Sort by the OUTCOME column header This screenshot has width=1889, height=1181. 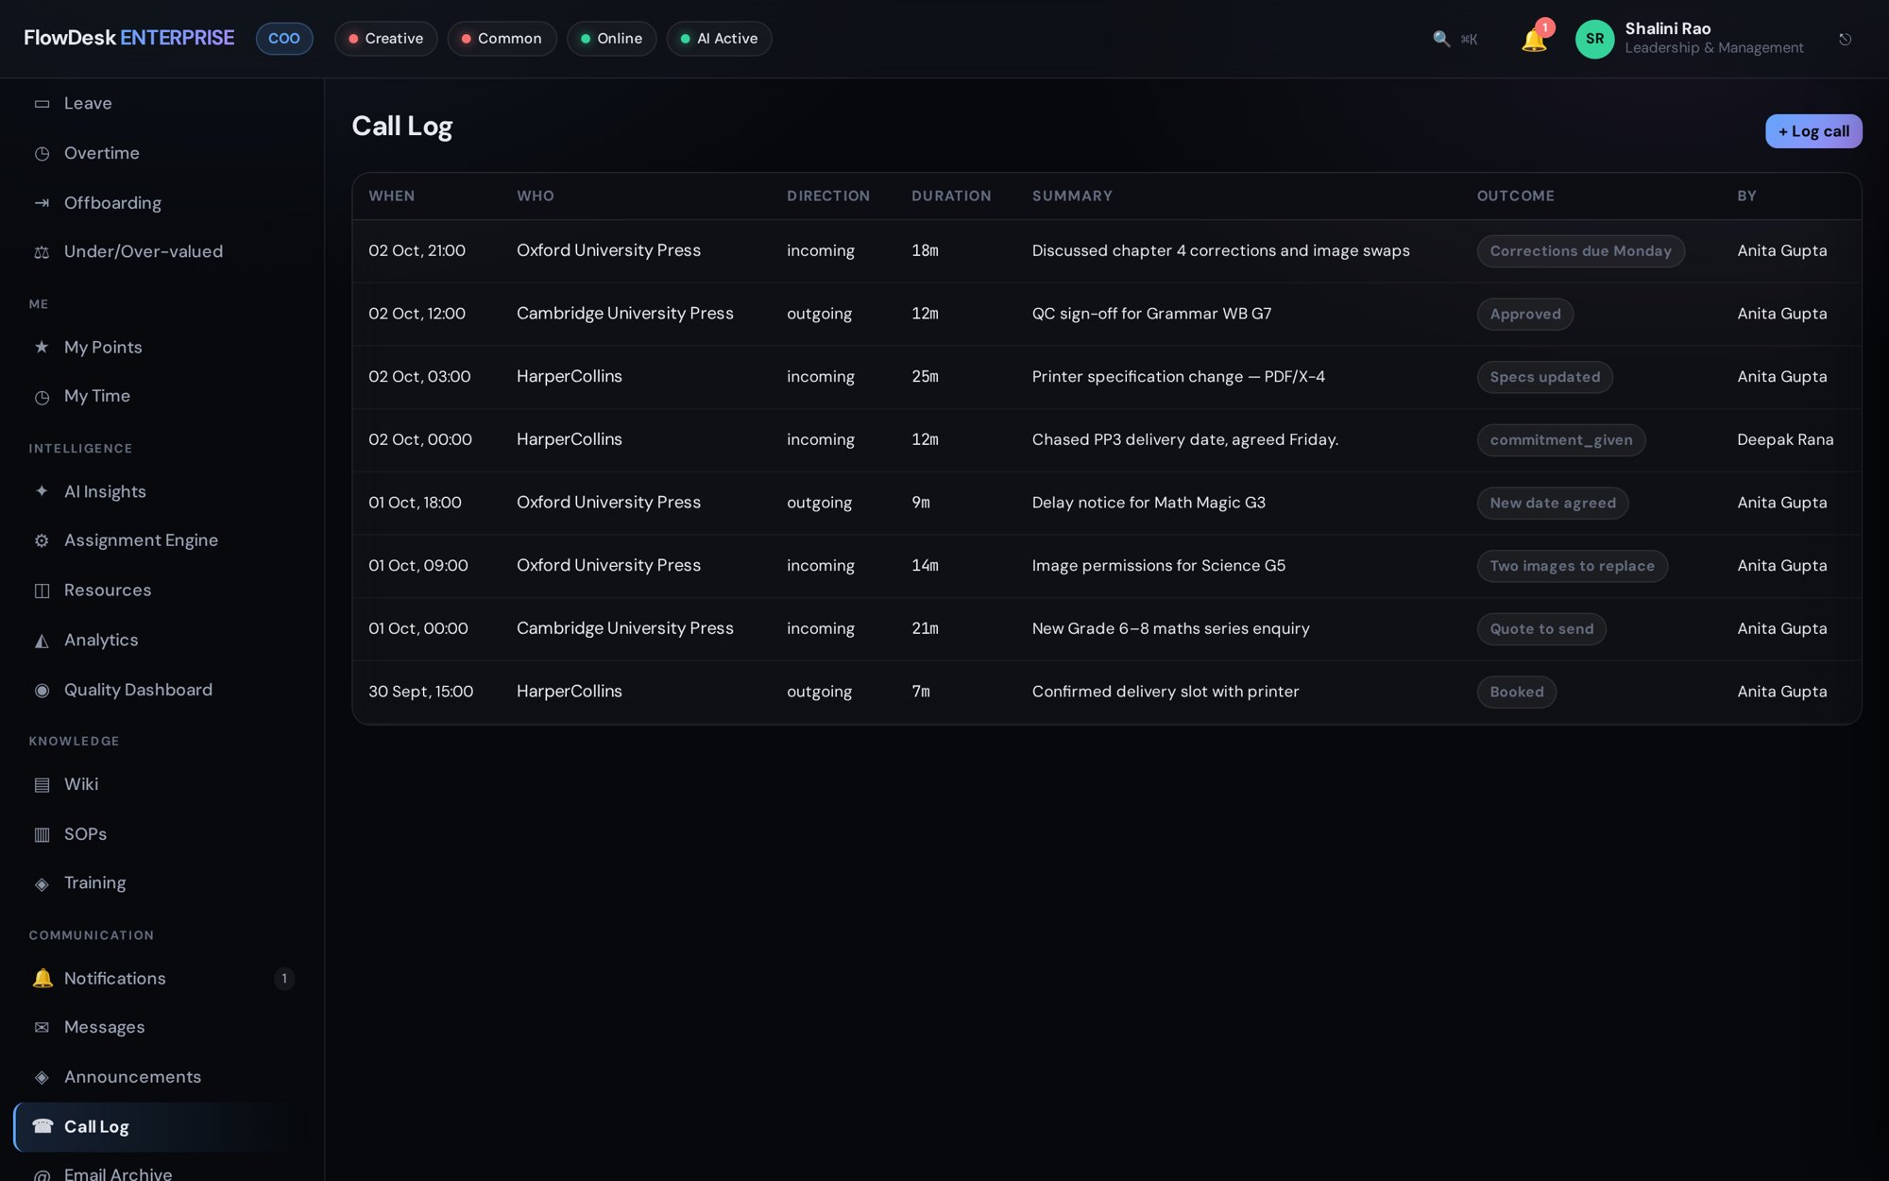click(1515, 197)
